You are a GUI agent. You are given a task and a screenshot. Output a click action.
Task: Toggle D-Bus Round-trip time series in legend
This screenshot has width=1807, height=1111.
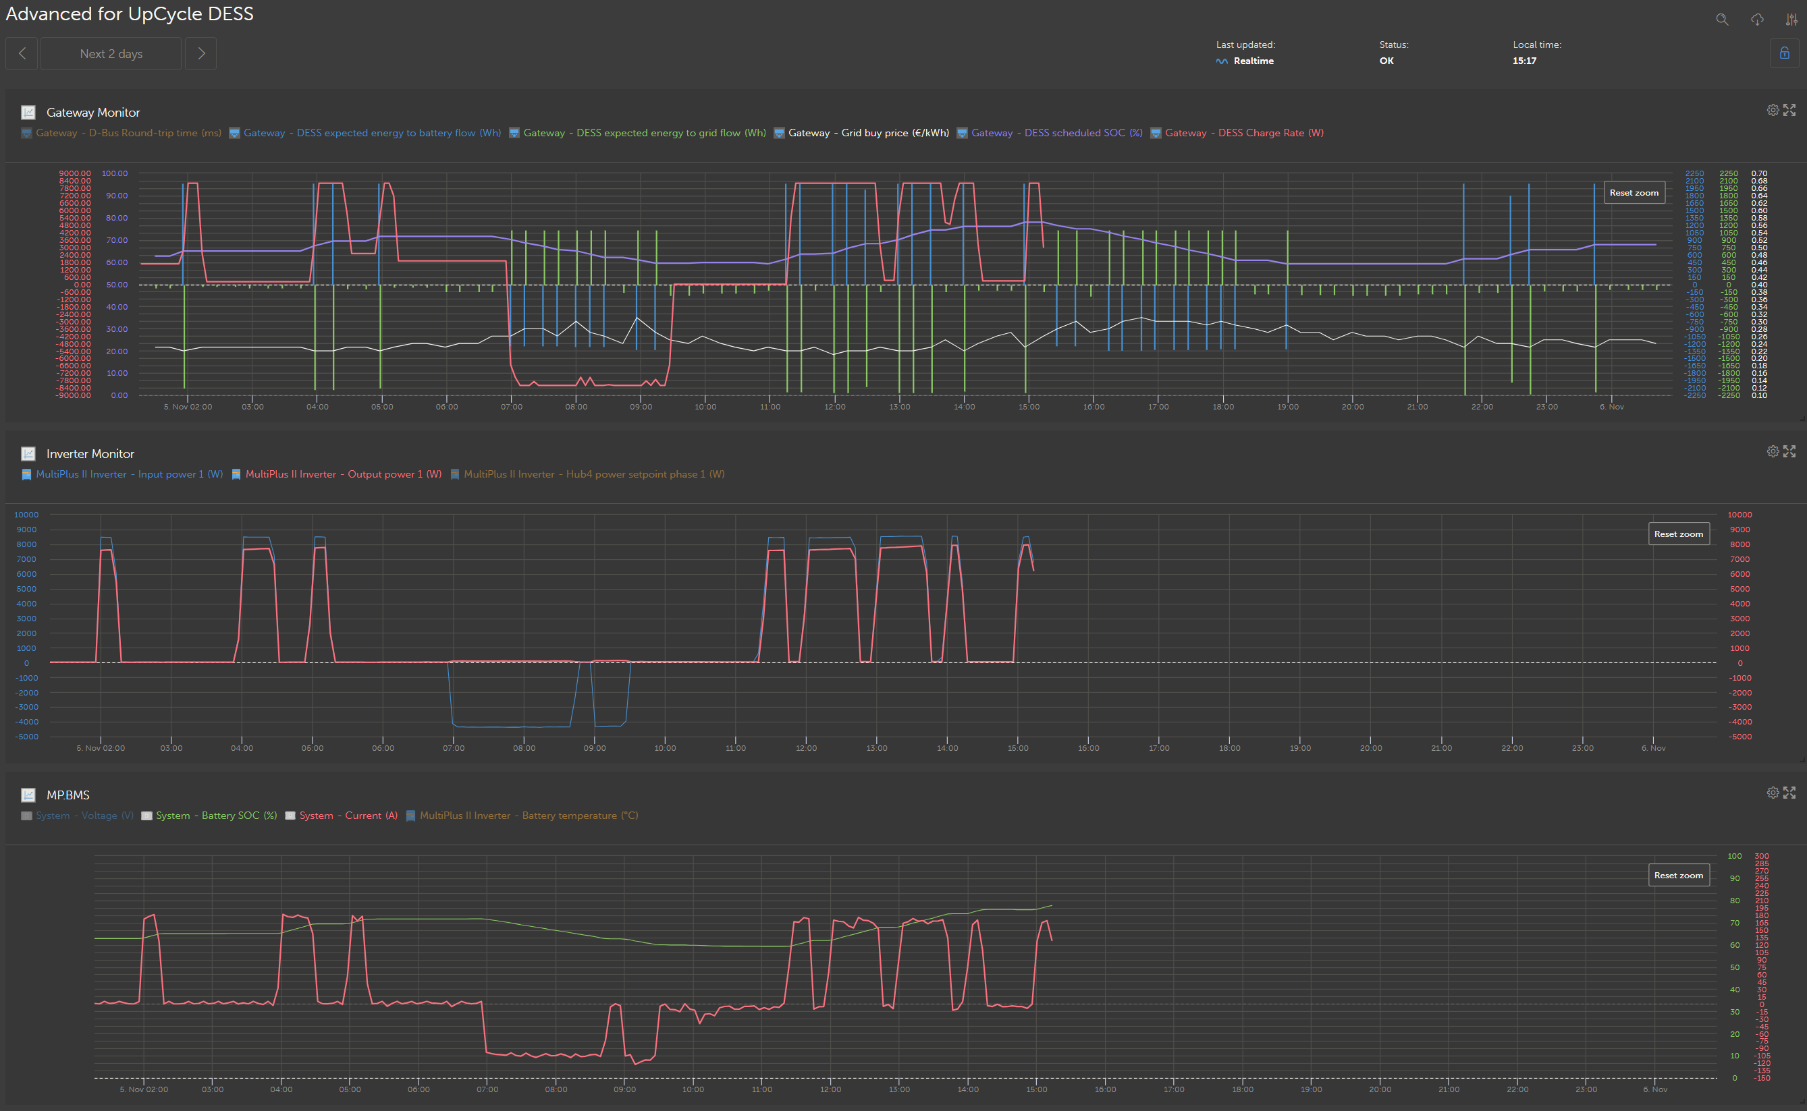click(128, 133)
